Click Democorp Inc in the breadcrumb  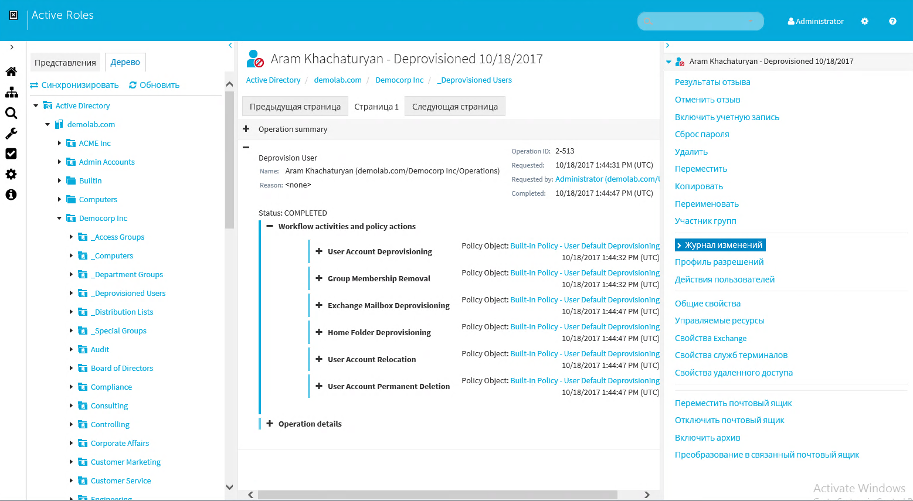pyautogui.click(x=399, y=80)
